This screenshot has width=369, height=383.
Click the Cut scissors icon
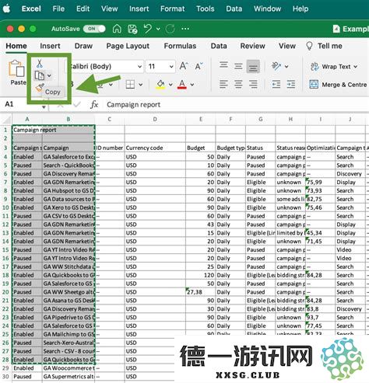(39, 63)
